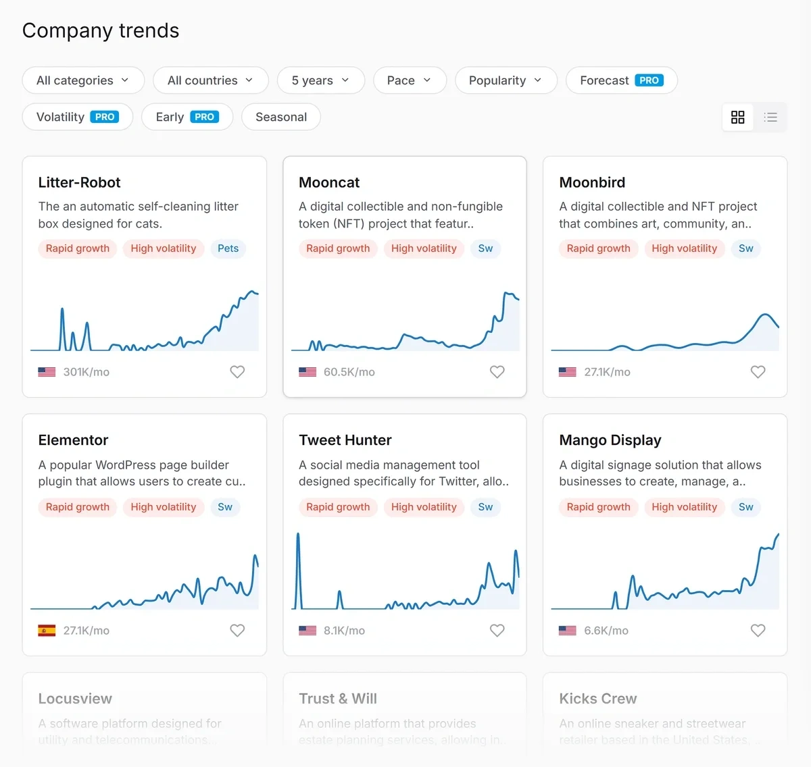
Task: Open the Mooncat company title
Action: click(329, 182)
